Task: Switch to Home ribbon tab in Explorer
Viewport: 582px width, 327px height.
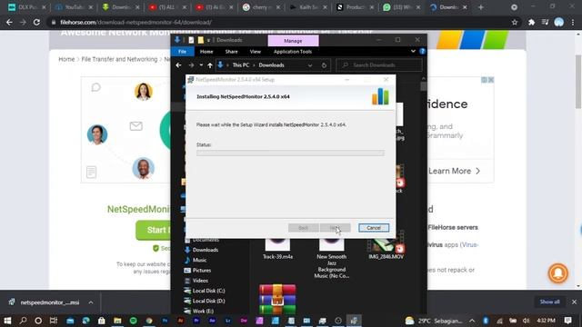Action: (x=206, y=52)
